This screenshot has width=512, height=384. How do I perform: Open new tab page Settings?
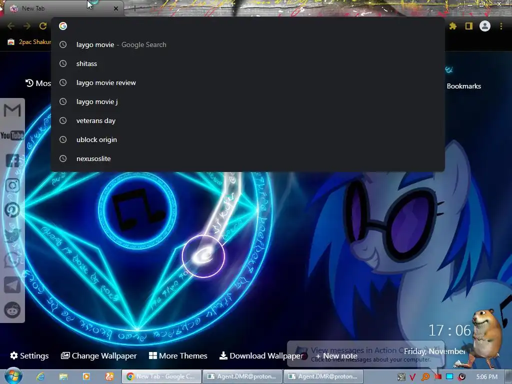[x=29, y=355]
